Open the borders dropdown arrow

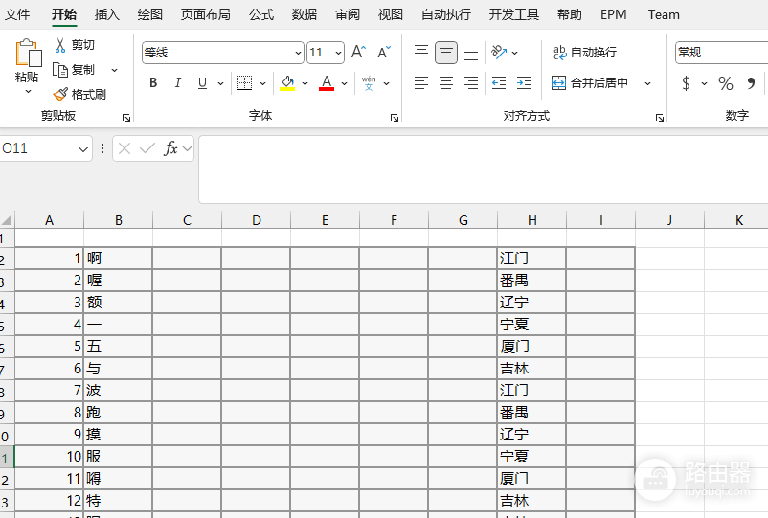click(262, 83)
